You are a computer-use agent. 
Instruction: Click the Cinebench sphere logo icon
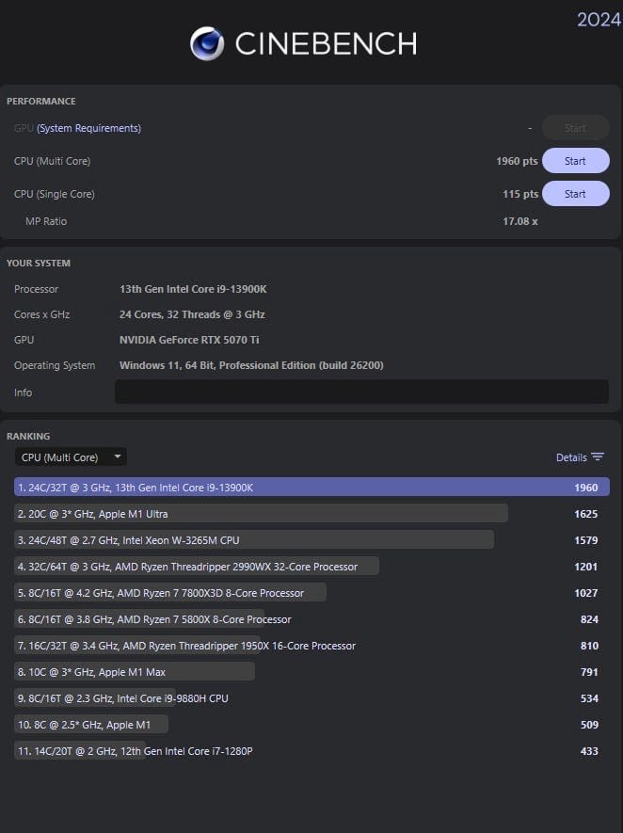point(207,43)
